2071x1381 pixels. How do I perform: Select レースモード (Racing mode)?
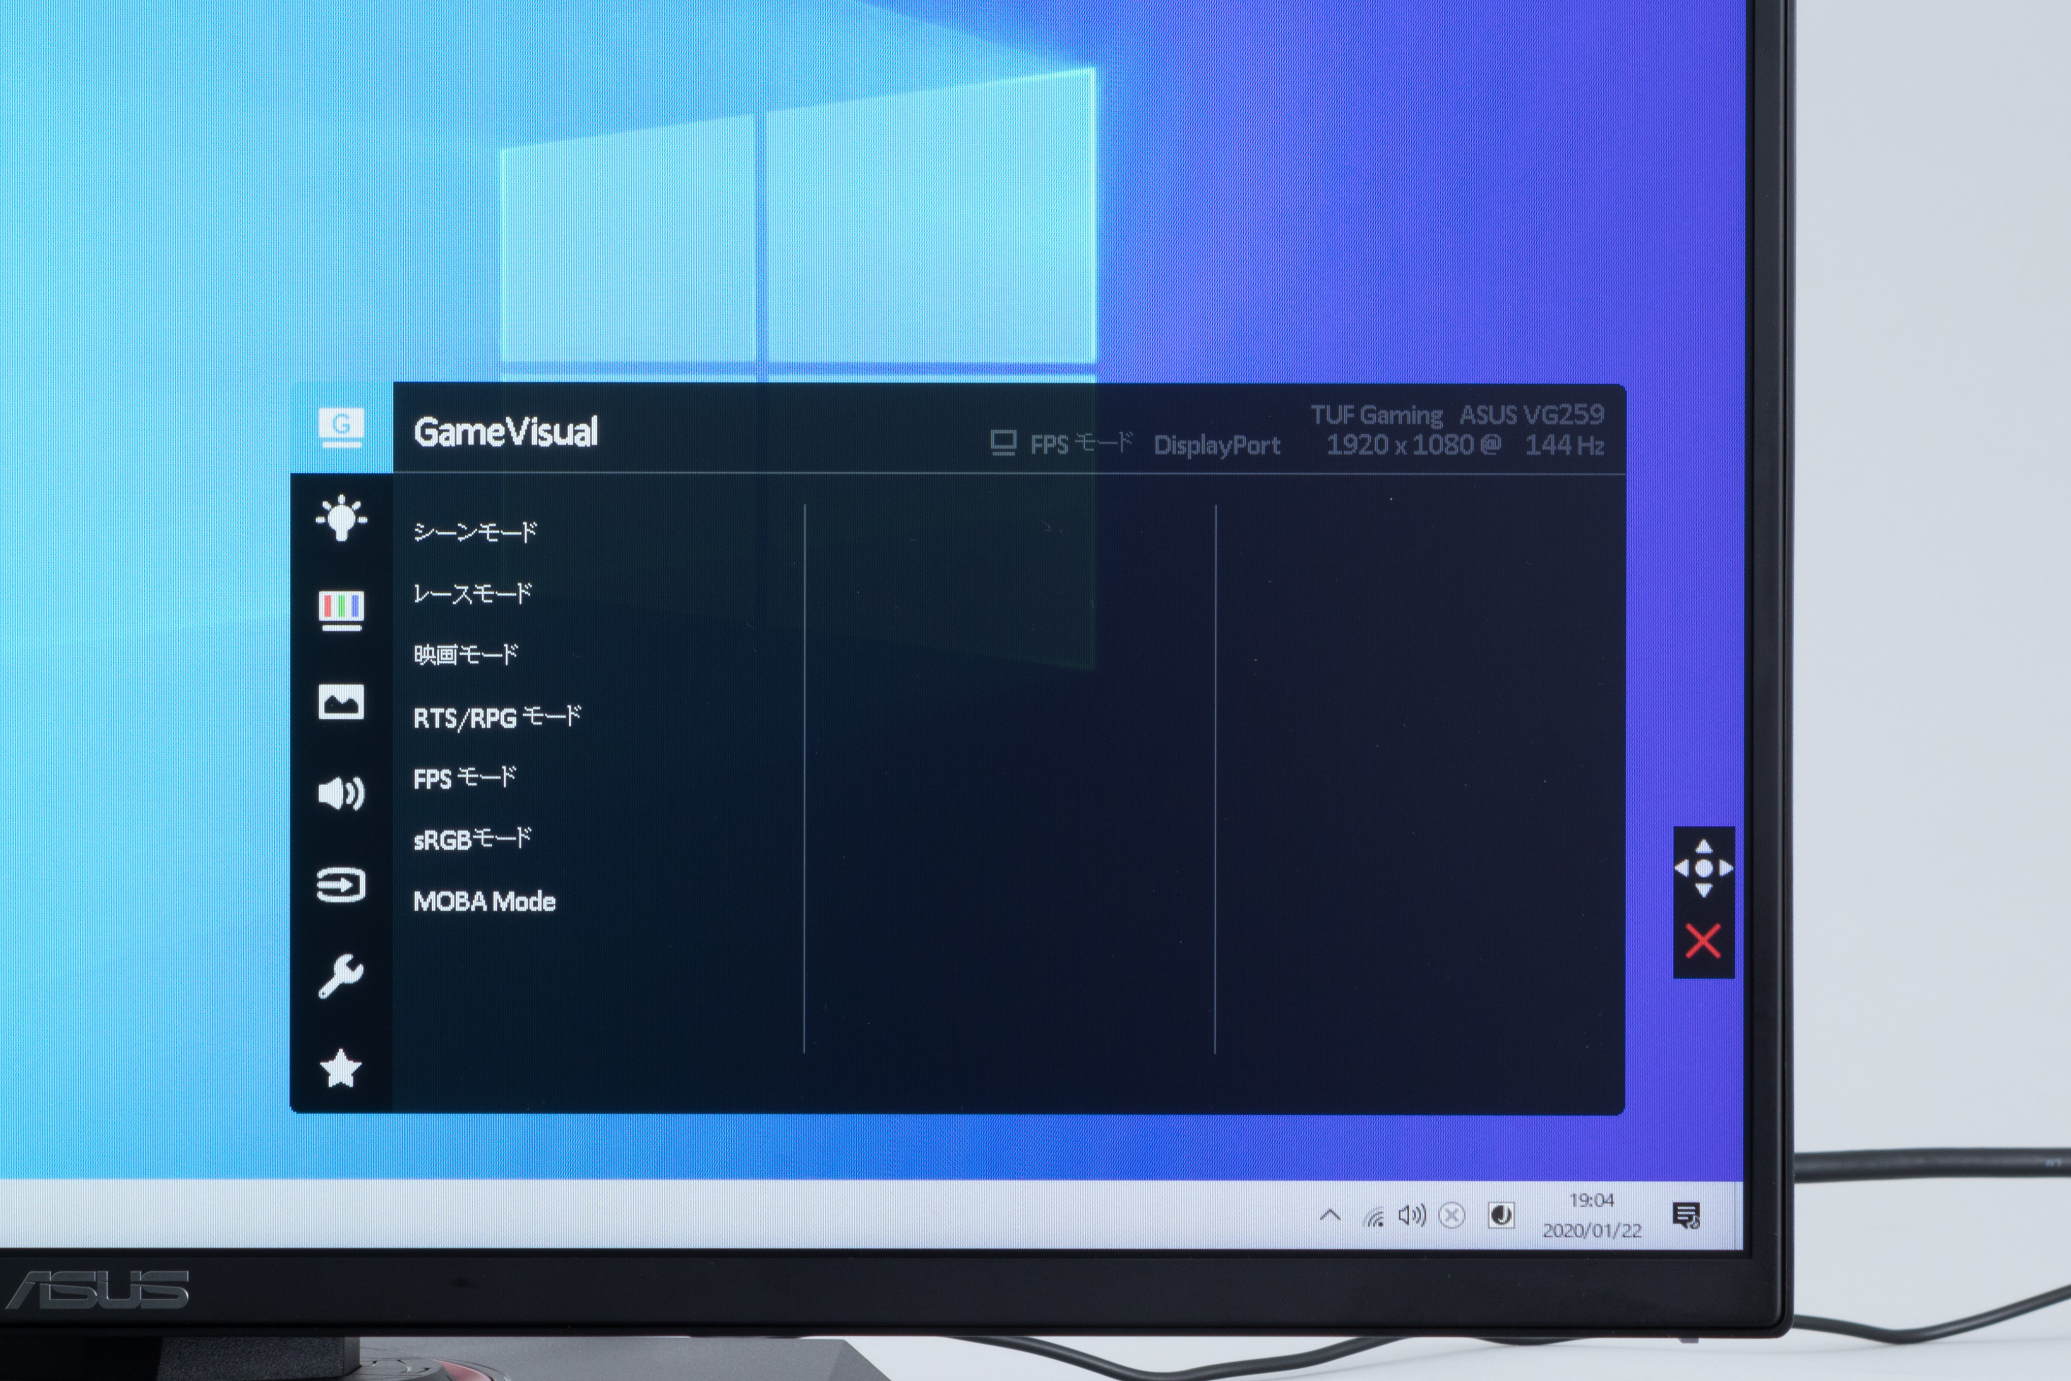473,594
